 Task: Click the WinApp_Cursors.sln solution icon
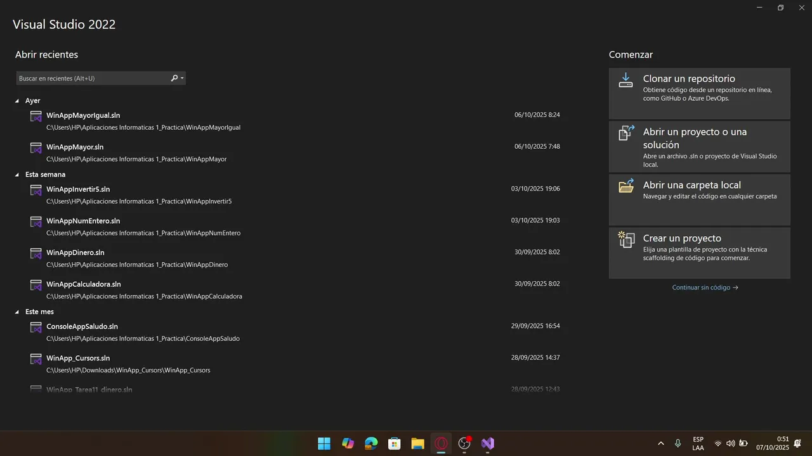pos(36,359)
